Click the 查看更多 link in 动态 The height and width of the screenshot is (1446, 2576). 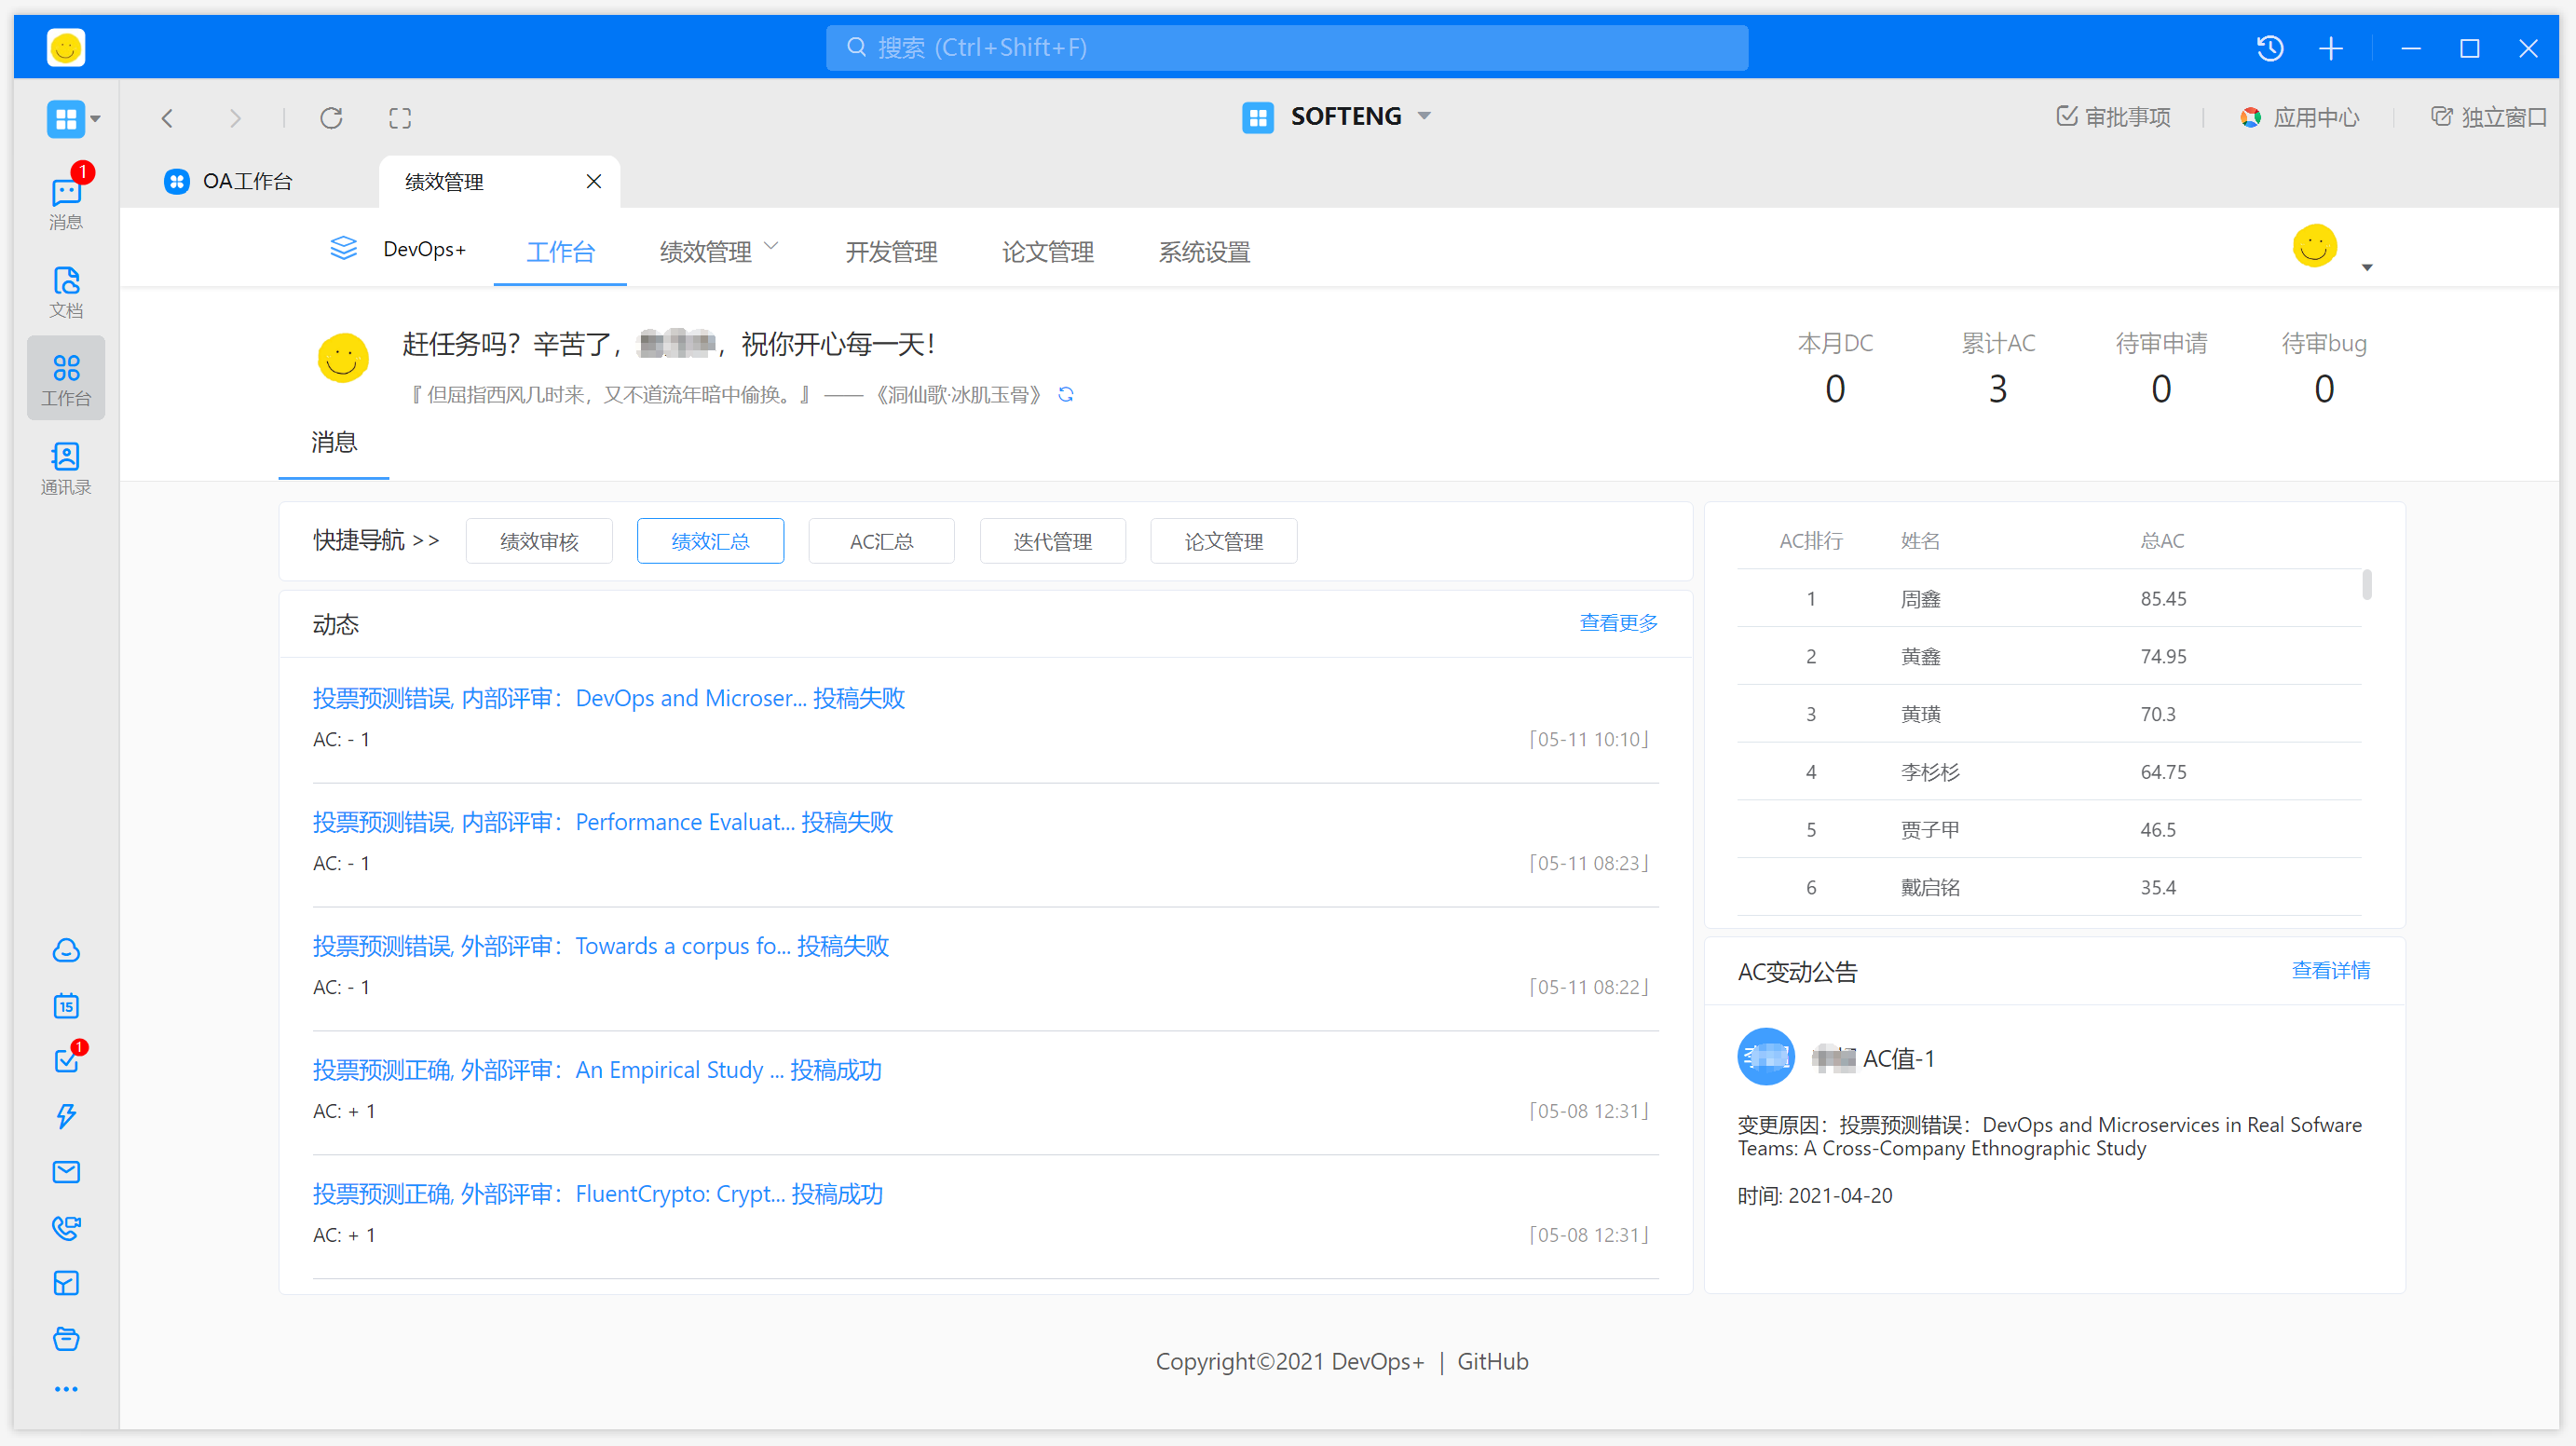1617,623
